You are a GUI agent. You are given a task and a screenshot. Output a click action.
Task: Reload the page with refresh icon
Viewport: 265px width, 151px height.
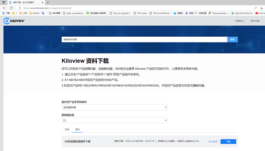pyautogui.click(x=11, y=8)
